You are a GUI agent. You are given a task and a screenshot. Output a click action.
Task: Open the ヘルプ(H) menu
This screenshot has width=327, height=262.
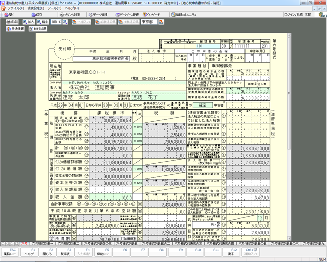pyautogui.click(x=72, y=8)
